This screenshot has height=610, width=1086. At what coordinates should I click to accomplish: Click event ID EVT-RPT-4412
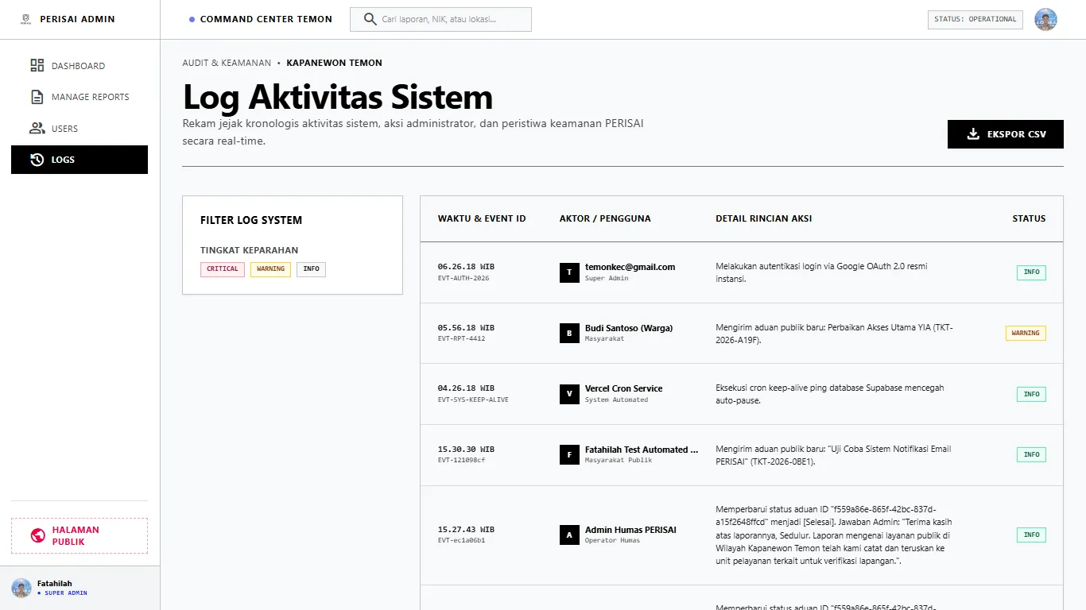coord(461,338)
